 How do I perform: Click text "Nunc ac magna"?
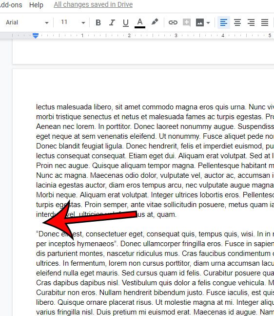click(62, 175)
